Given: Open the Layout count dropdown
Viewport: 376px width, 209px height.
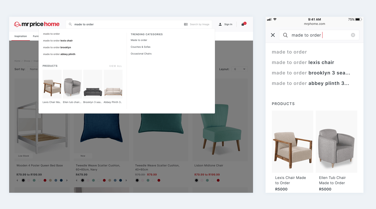Looking at the screenshot, I should pyautogui.click(x=239, y=69).
